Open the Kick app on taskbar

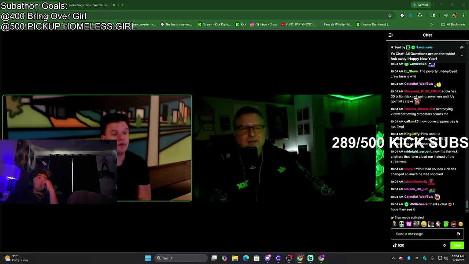(310, 258)
